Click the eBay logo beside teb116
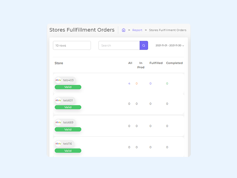Viewport: 237px width, 178px height. [x=58, y=144]
